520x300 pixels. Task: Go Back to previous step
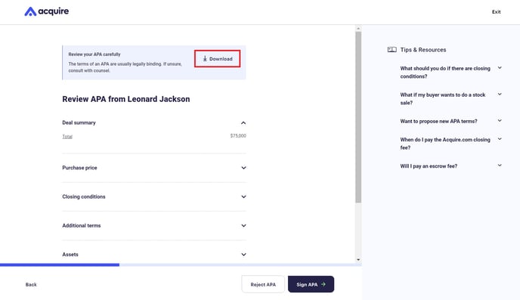[x=31, y=284]
